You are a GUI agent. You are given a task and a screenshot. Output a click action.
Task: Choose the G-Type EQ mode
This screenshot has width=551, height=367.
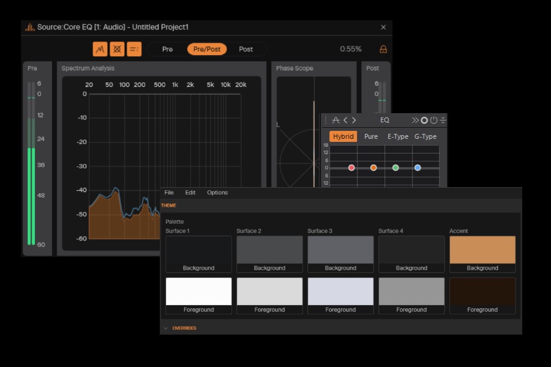[x=425, y=136]
